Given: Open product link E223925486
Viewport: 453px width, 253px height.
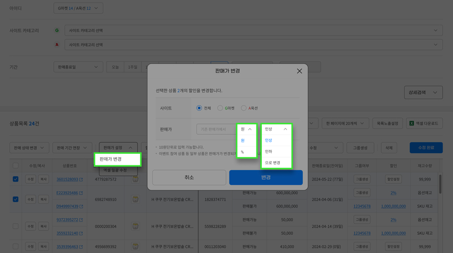Looking at the screenshot, I should click(67, 193).
